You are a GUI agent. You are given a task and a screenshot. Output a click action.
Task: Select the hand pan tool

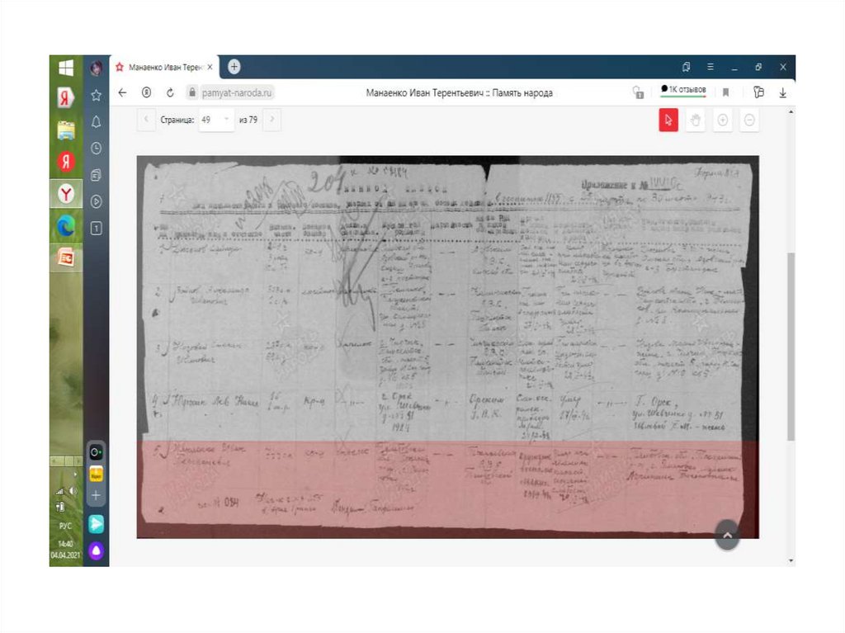tap(695, 120)
